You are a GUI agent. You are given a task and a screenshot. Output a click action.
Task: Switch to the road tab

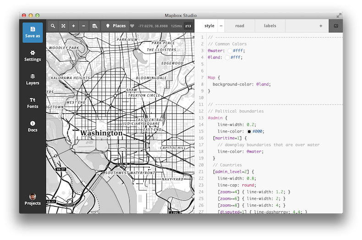240,26
